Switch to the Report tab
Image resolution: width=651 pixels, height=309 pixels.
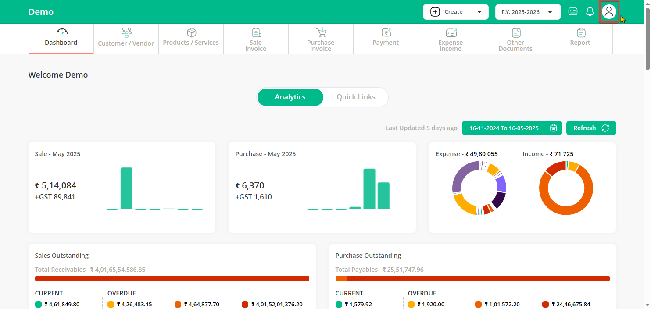[580, 39]
